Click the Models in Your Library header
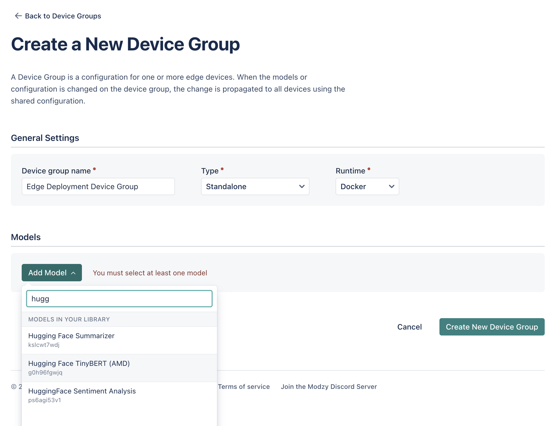The width and height of the screenshot is (555, 426). tap(69, 319)
